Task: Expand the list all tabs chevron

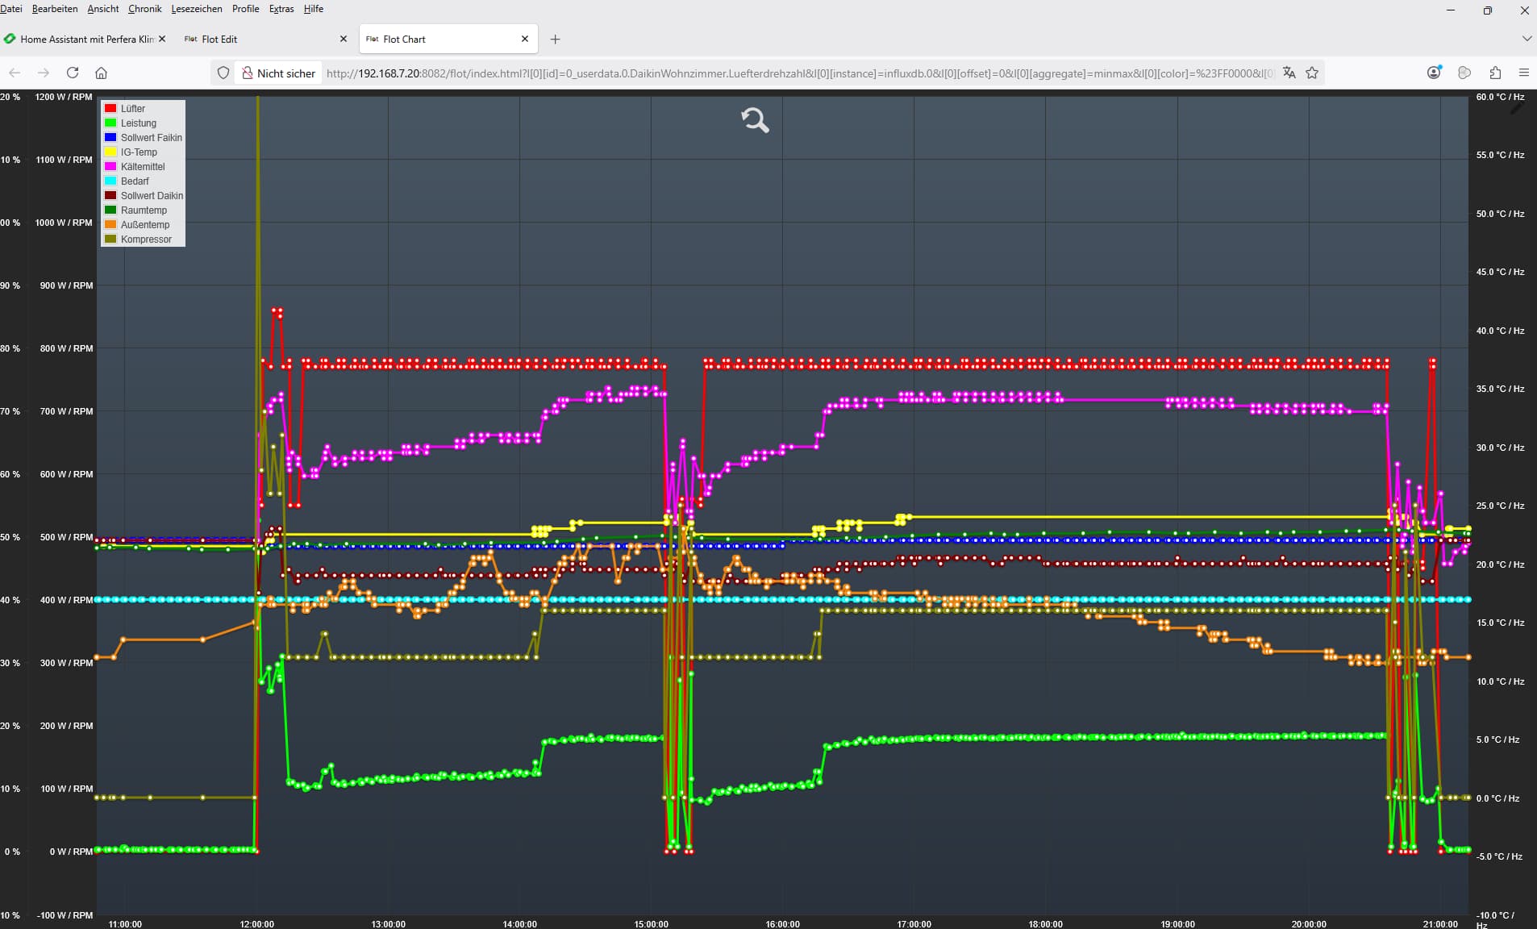Action: [1526, 39]
